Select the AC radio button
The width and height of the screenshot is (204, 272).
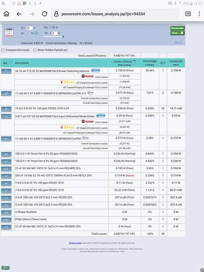27,33
